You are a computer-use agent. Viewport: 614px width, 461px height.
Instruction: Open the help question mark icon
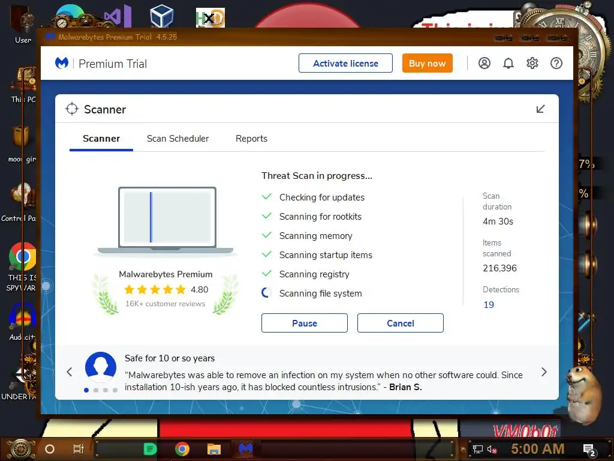tap(556, 63)
